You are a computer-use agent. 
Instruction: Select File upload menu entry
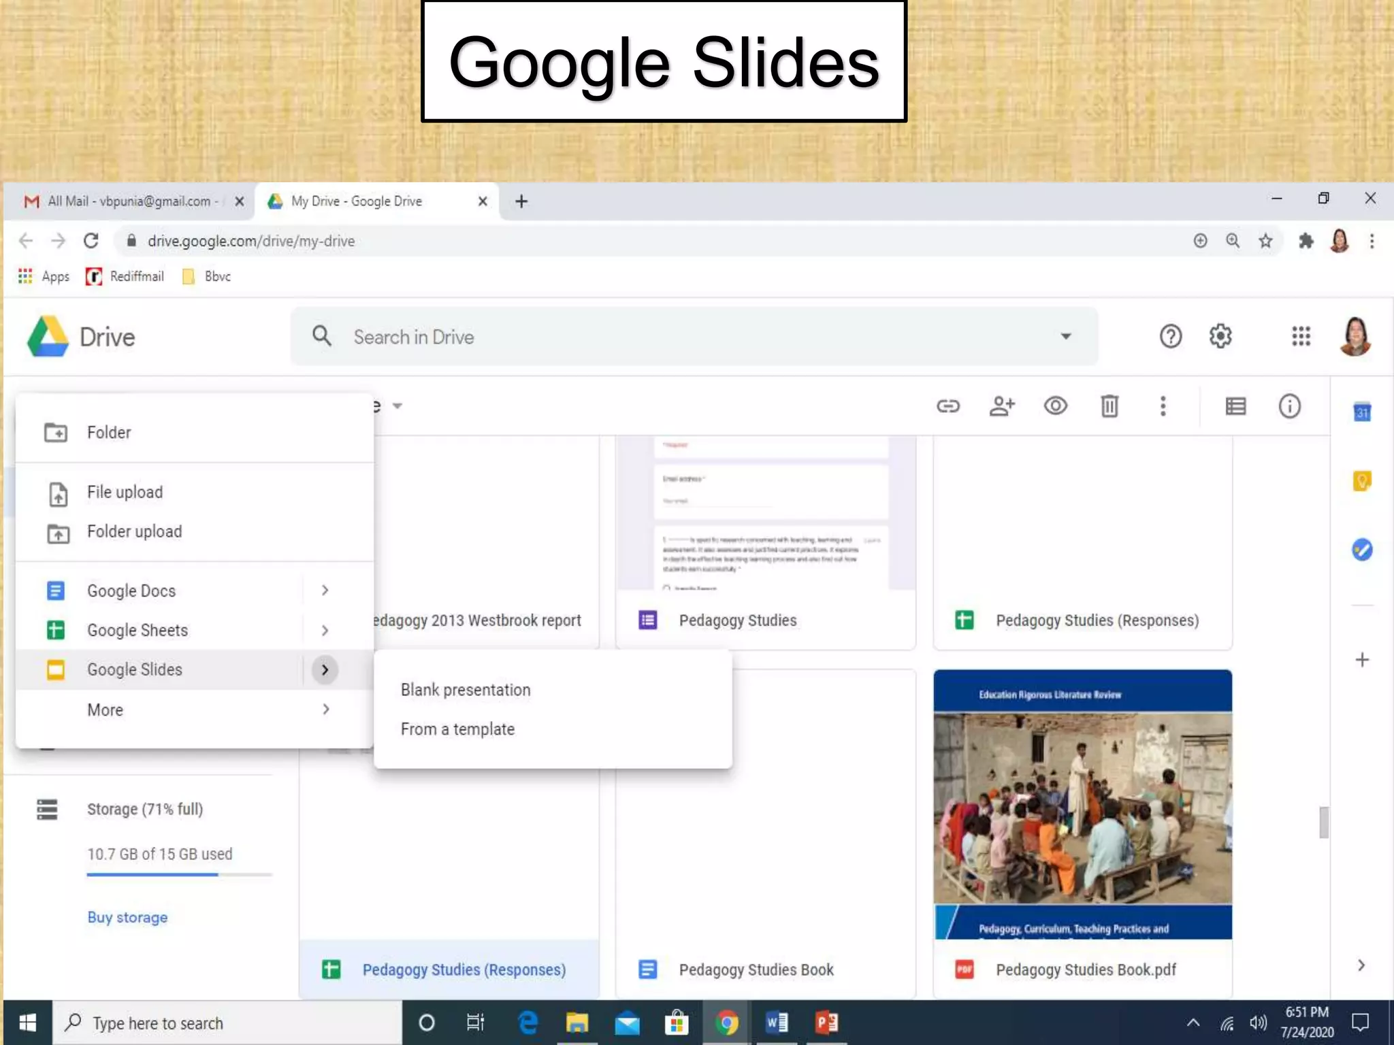[125, 492]
